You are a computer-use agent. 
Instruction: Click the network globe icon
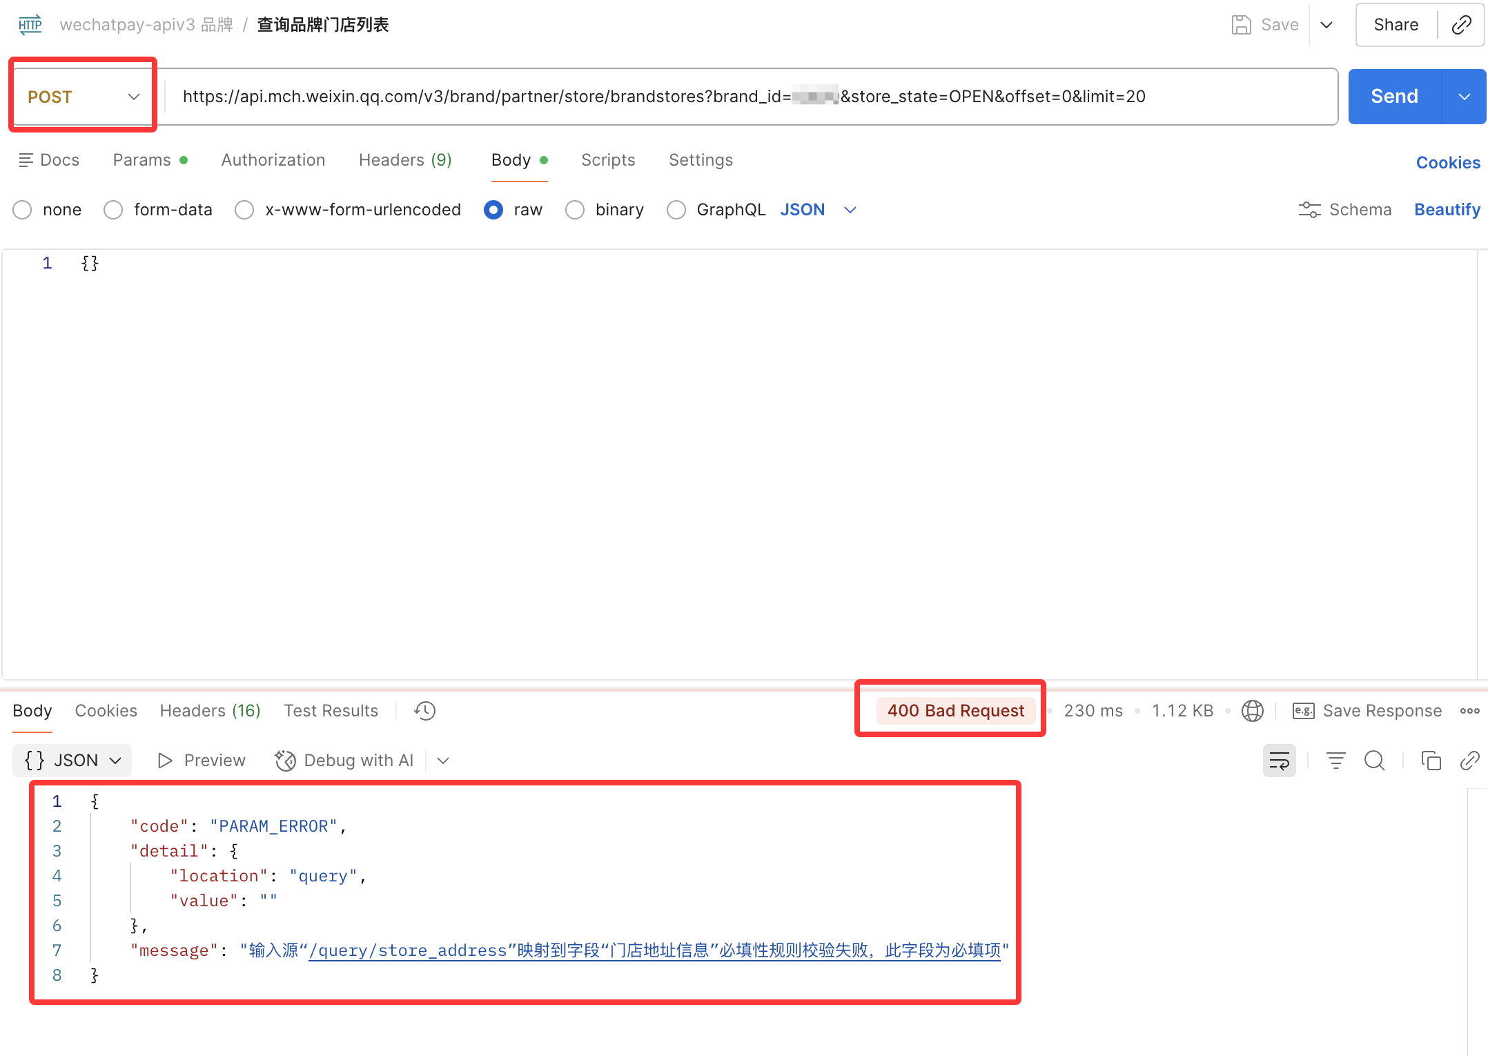click(1252, 711)
